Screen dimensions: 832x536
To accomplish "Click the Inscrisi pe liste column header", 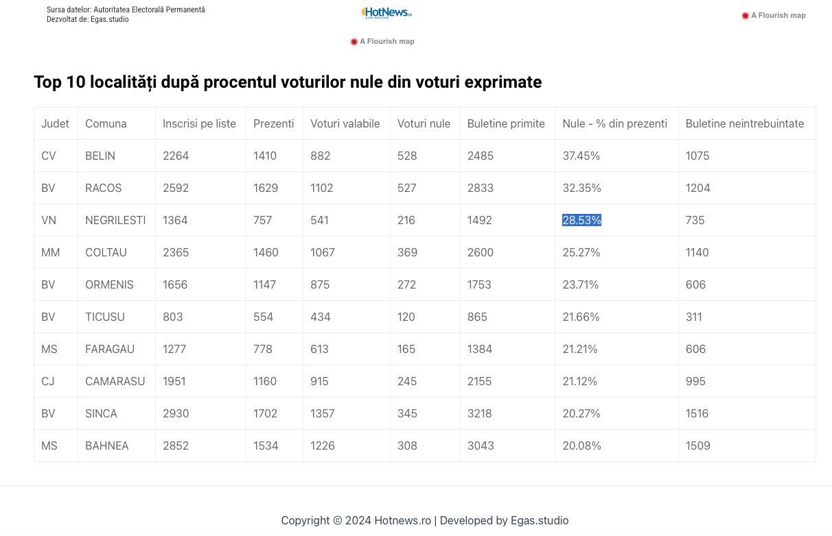I will [x=199, y=123].
